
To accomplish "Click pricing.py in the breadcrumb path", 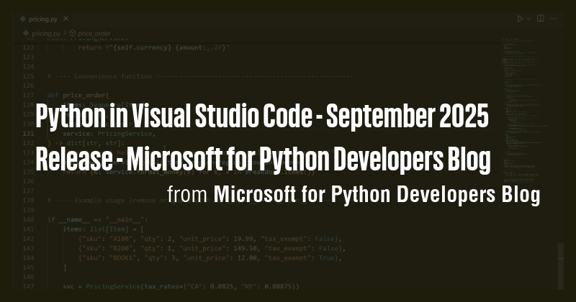I will tap(46, 33).
